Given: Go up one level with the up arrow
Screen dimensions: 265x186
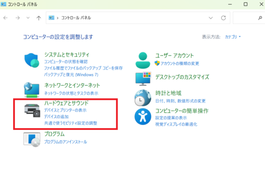Looking at the screenshot, I should 39,18.
